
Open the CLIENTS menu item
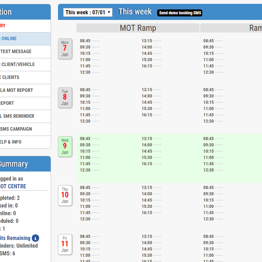pos(25,78)
